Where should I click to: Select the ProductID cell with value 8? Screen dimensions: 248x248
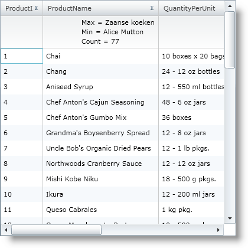coord(22,164)
